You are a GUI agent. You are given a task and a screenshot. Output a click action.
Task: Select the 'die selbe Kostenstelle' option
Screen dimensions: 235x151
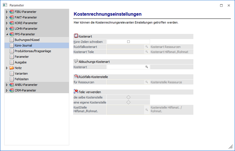128,97
